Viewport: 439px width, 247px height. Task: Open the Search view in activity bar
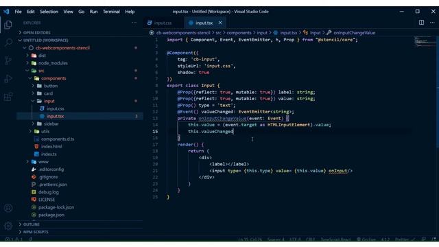(8, 43)
